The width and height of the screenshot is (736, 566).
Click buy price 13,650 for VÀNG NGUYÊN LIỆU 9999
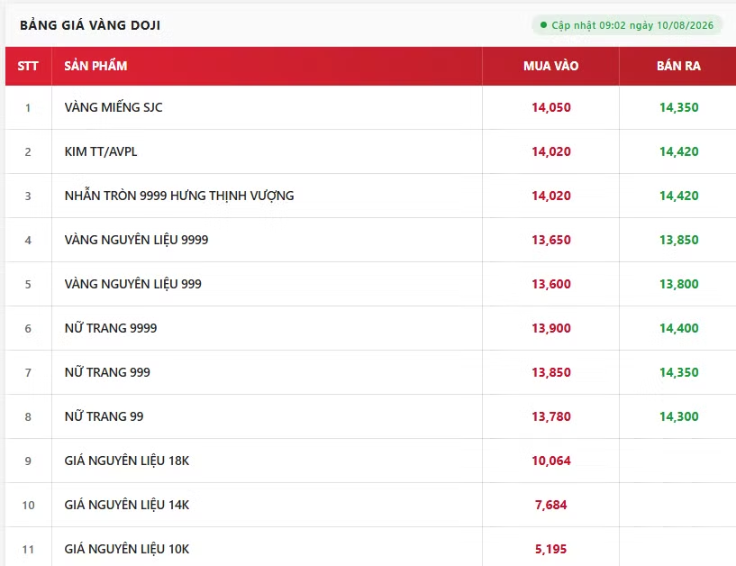click(x=551, y=240)
